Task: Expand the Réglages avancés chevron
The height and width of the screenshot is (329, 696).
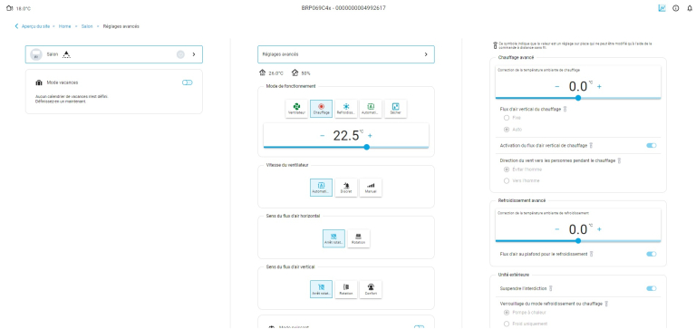Action: [x=426, y=54]
